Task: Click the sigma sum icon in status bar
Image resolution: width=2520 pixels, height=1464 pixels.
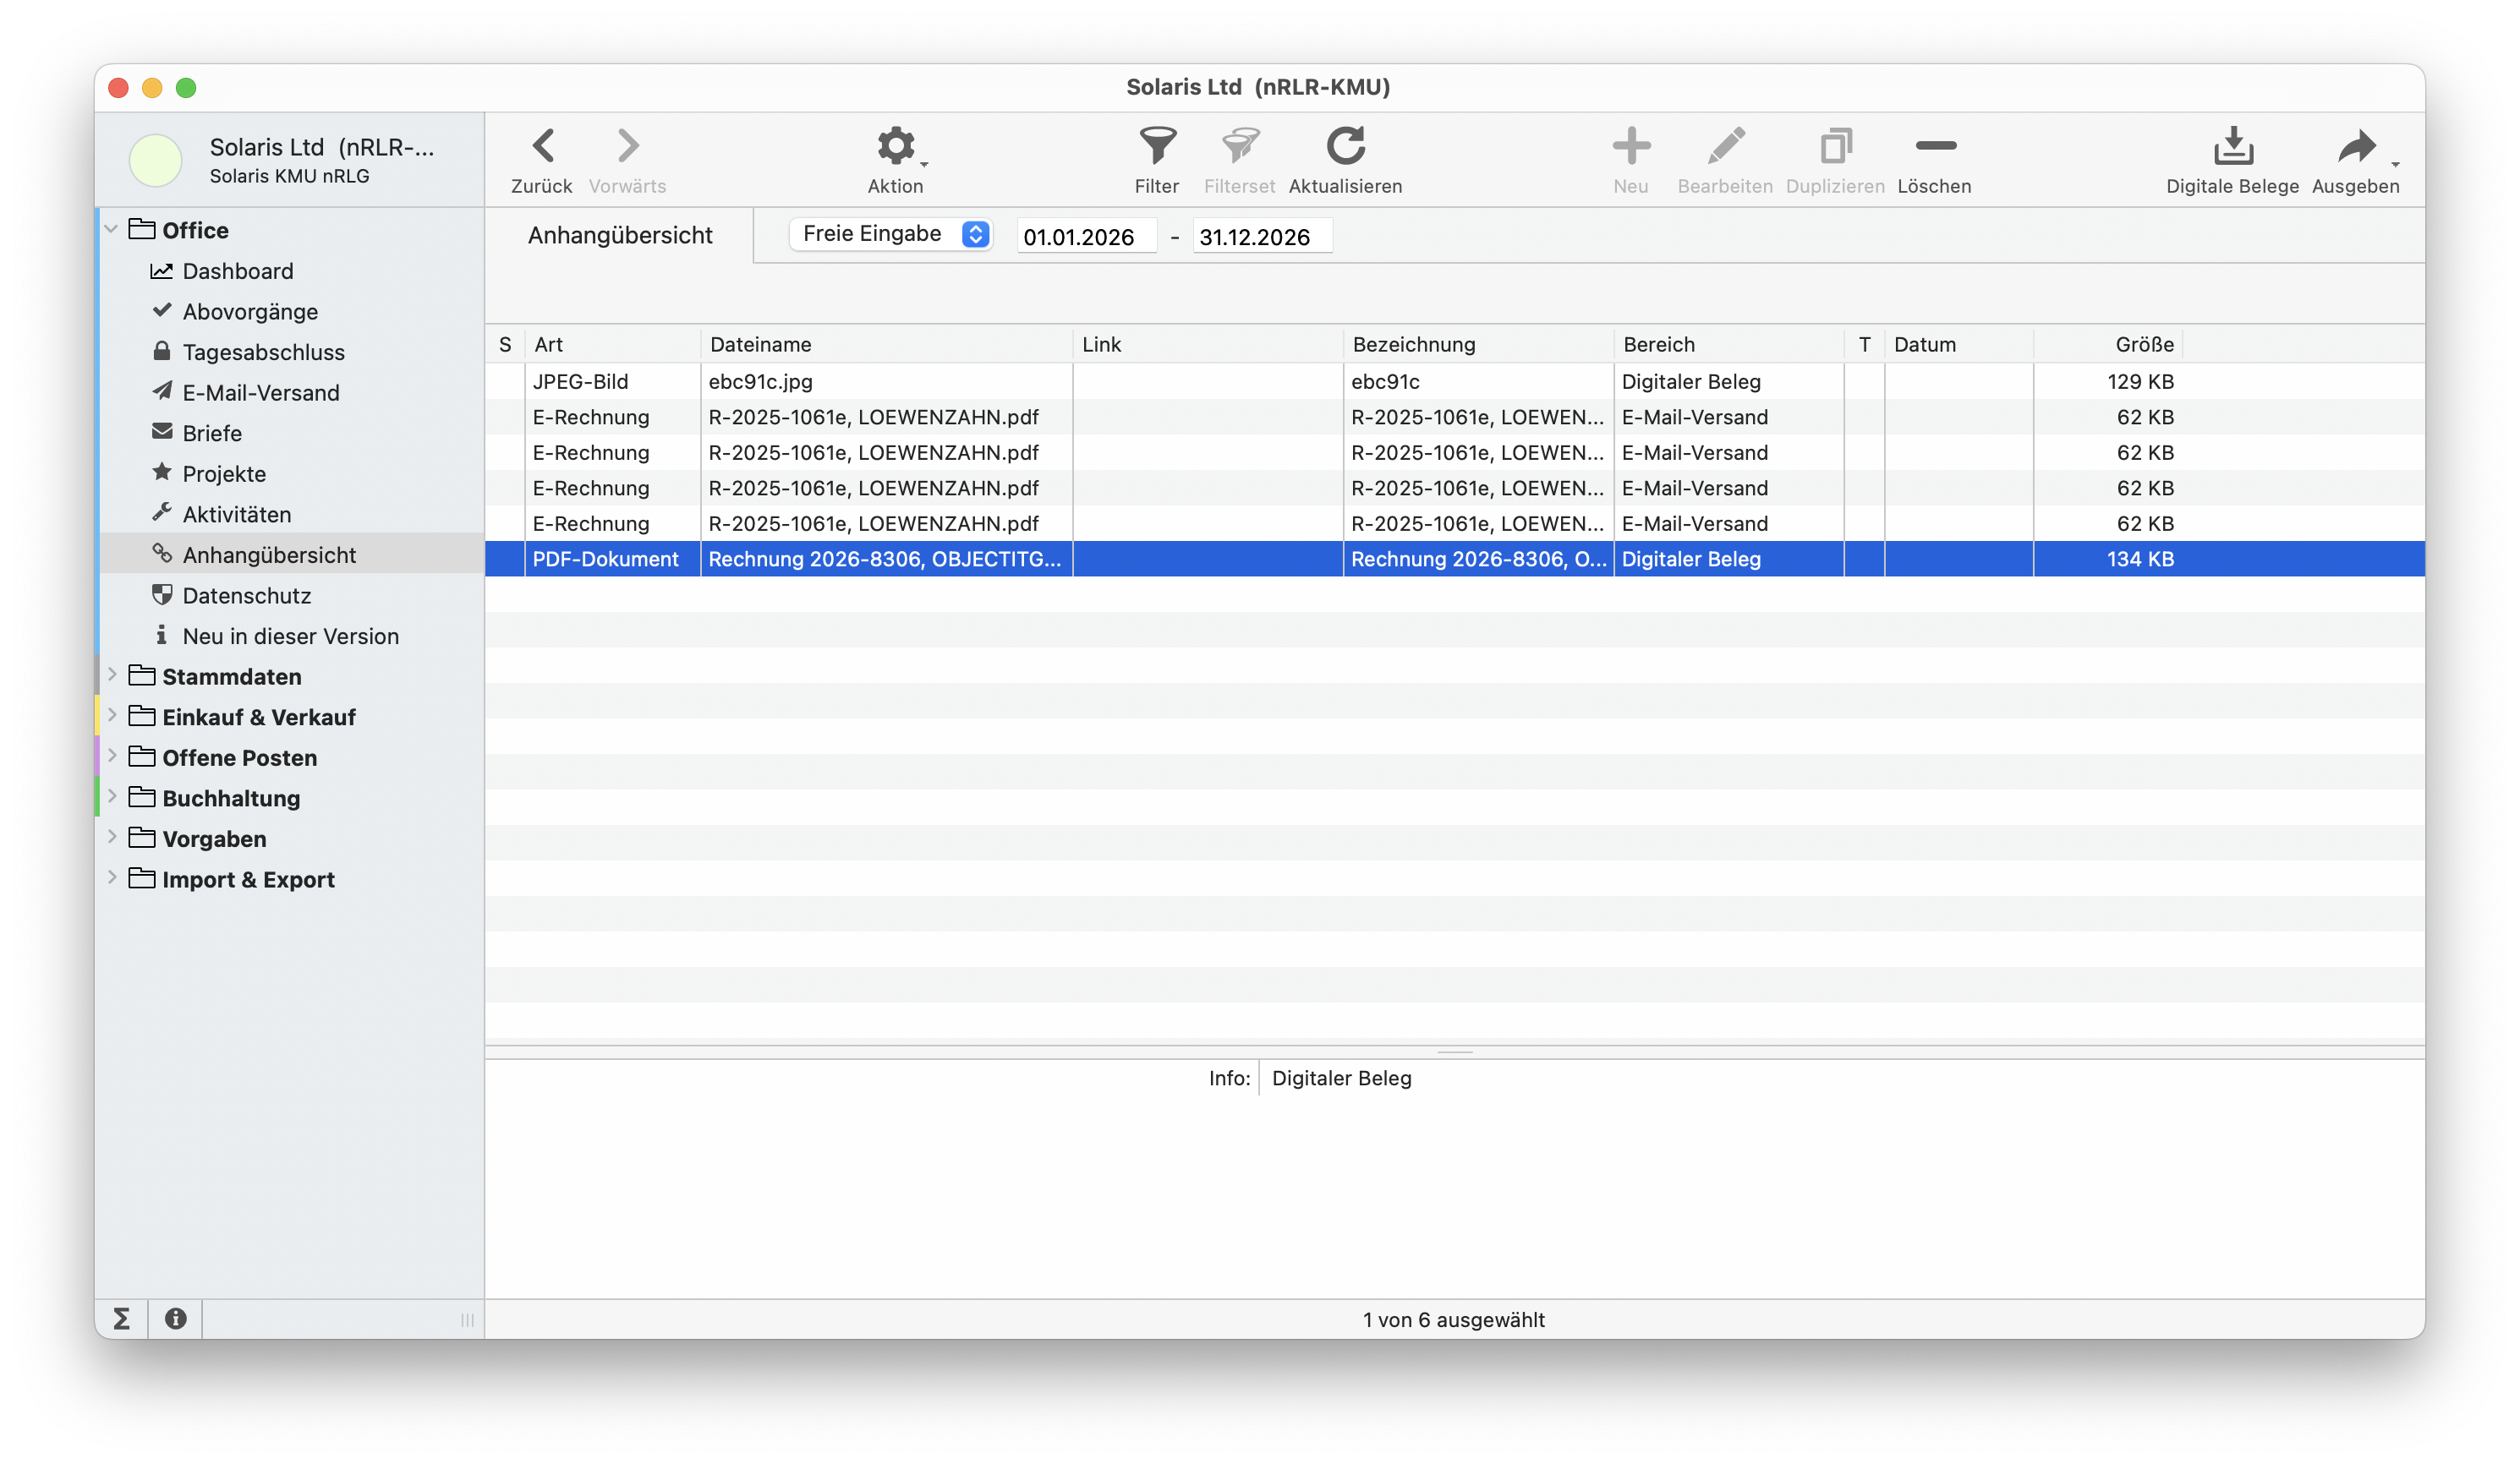Action: (121, 1319)
